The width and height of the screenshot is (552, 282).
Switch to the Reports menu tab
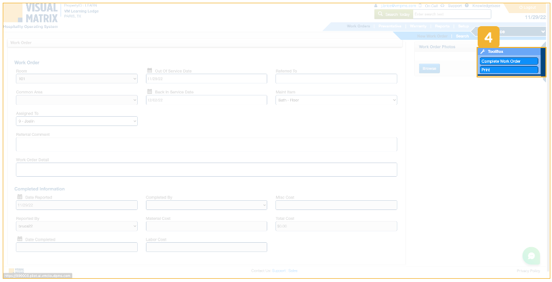point(442,26)
